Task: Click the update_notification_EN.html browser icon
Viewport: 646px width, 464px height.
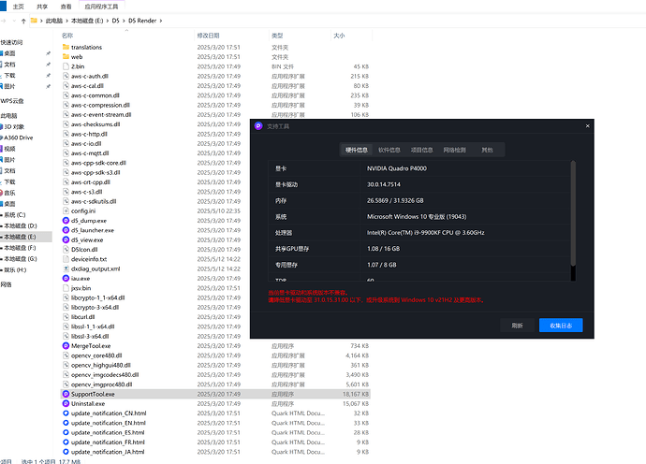Action: 66,423
